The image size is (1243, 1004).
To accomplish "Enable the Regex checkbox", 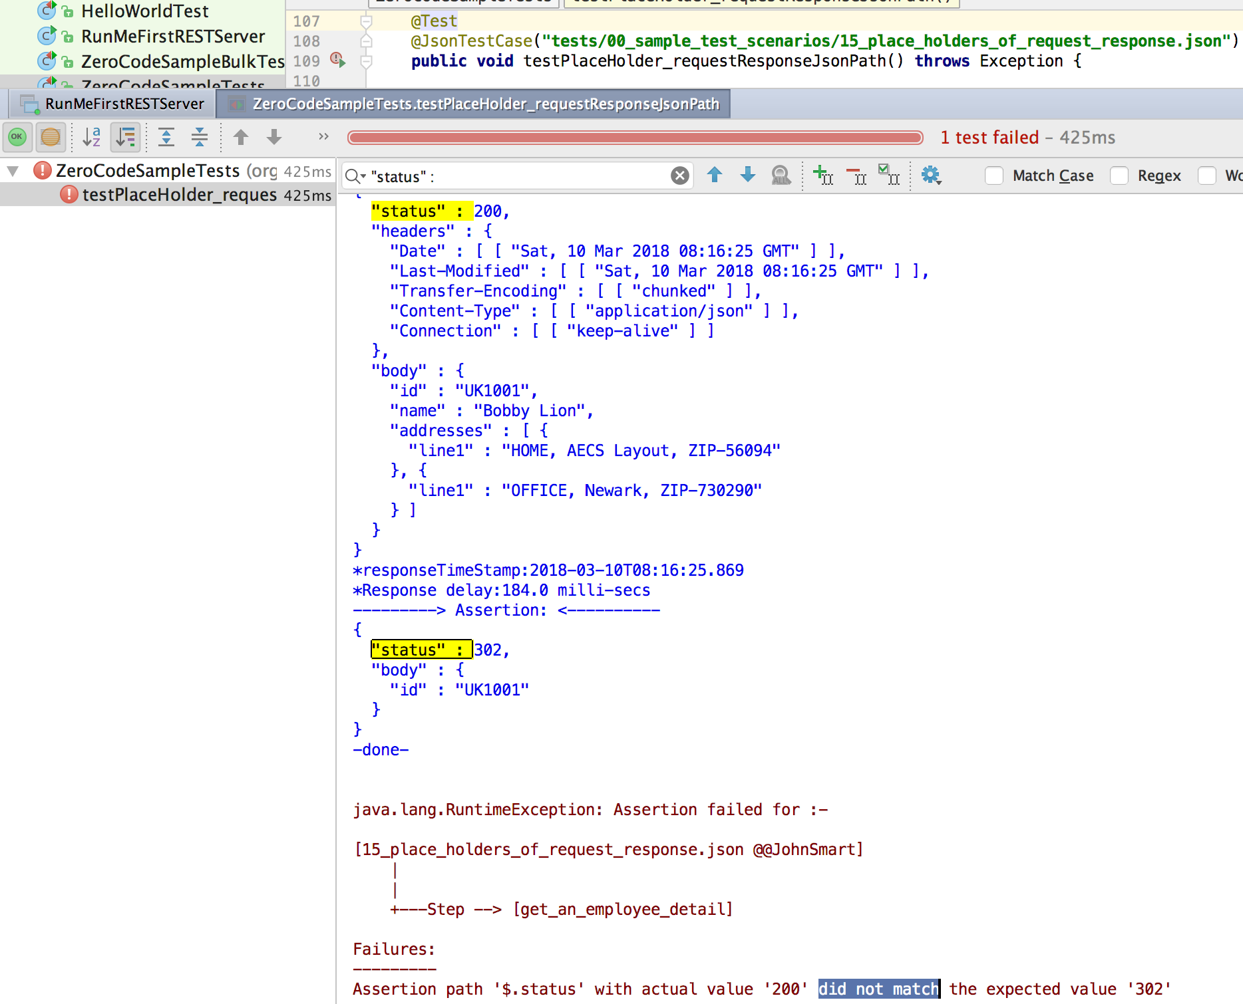I will 1119,176.
